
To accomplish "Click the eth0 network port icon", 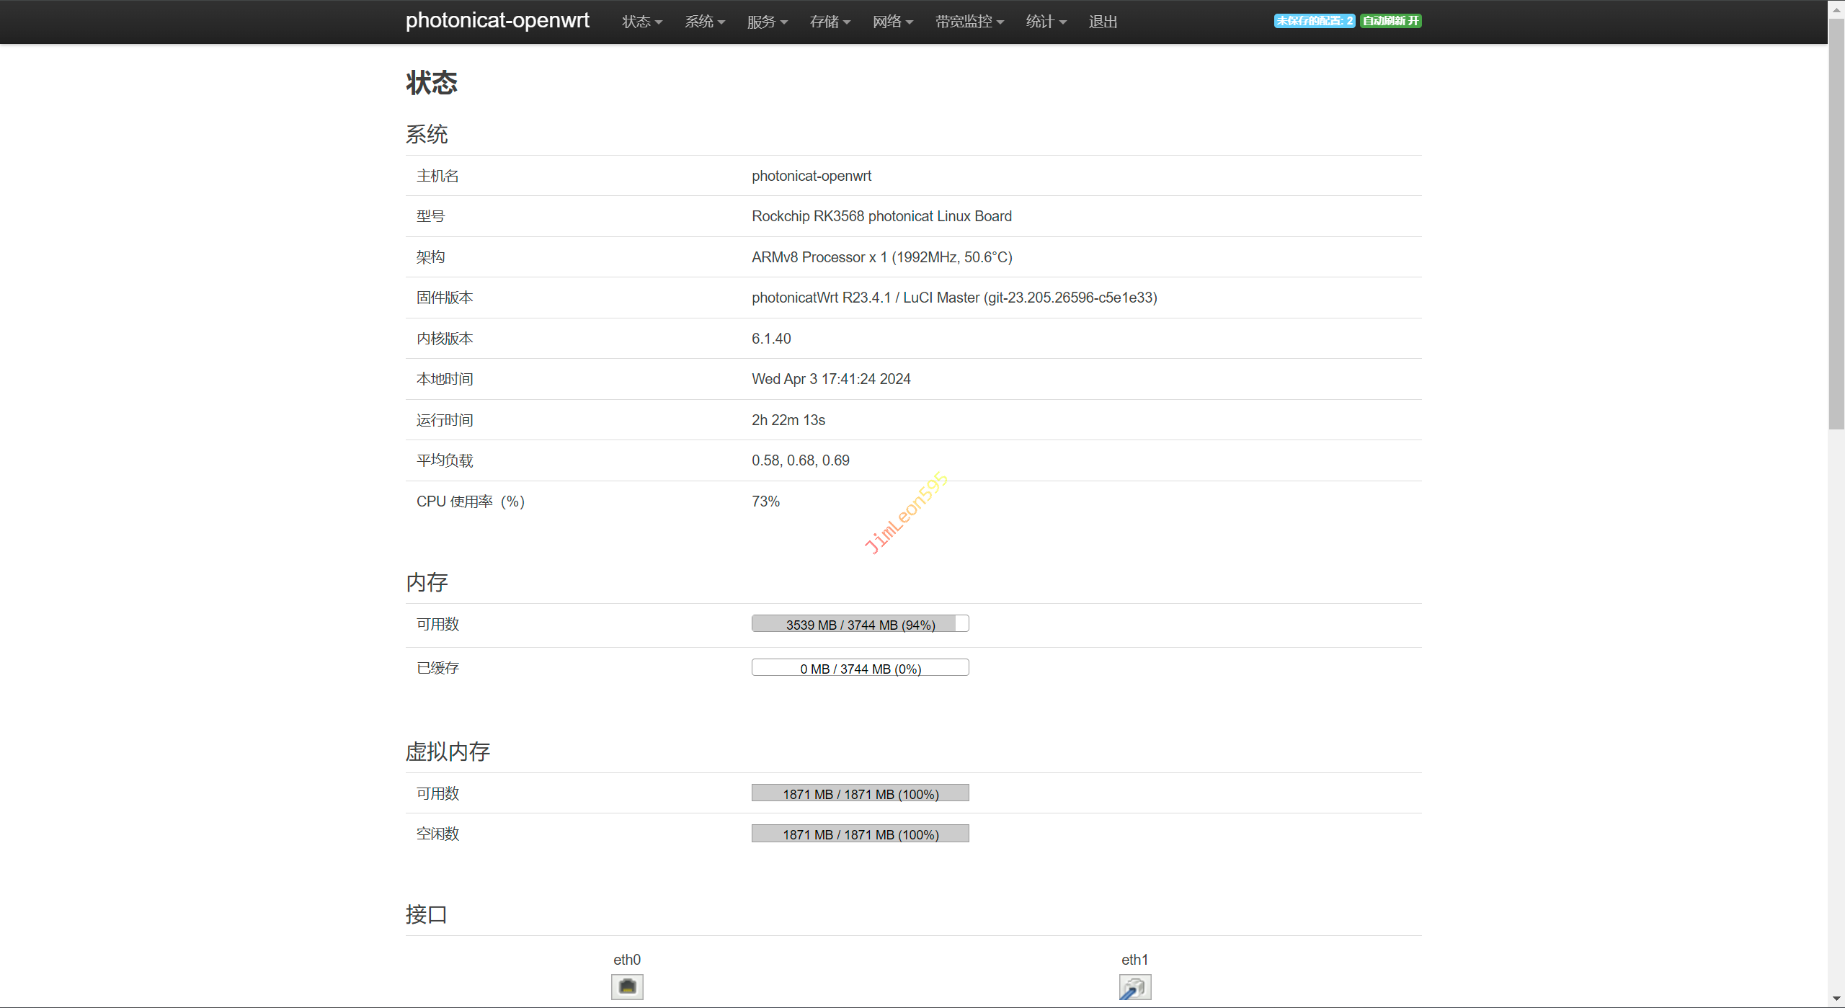I will point(627,986).
